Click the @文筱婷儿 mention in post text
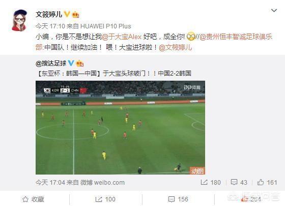Screen dimensions: 285x206 (175, 48)
